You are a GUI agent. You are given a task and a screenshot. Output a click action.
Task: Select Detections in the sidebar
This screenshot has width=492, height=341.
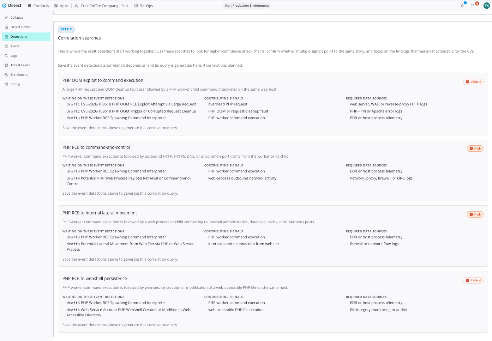tap(26, 37)
